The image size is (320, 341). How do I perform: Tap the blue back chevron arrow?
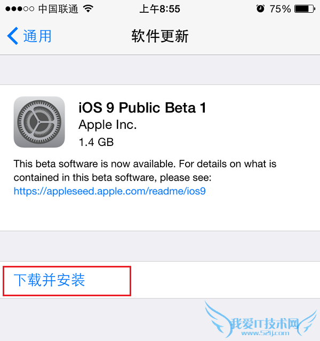[x=13, y=36]
